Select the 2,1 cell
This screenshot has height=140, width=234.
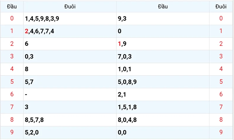point(122,95)
